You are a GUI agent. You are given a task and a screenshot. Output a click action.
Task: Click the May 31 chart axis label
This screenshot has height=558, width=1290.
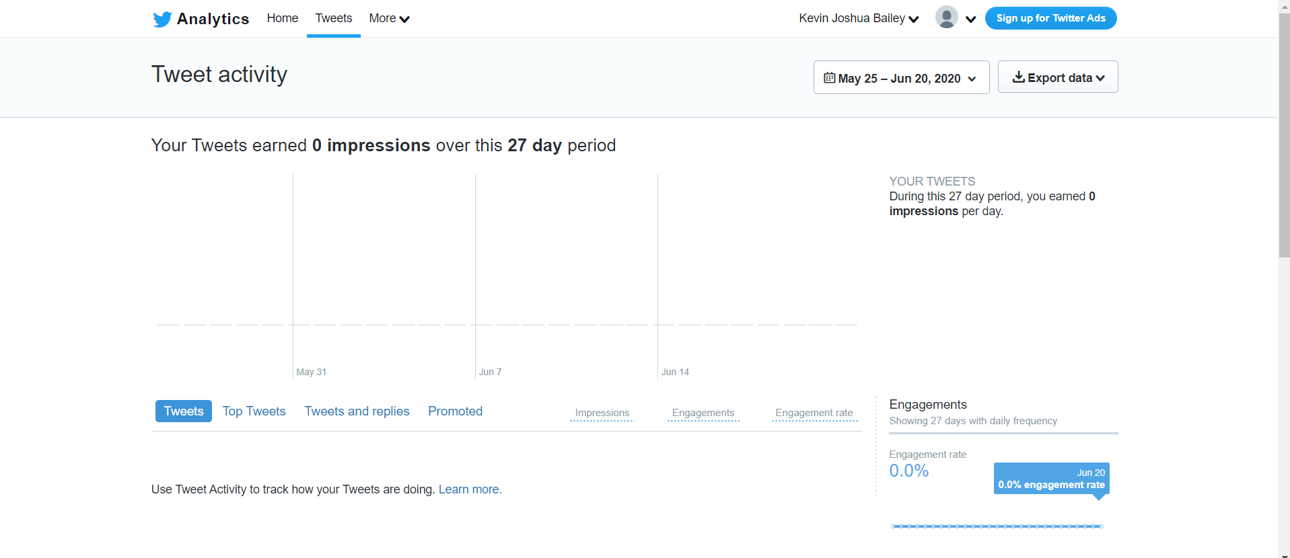coord(312,372)
